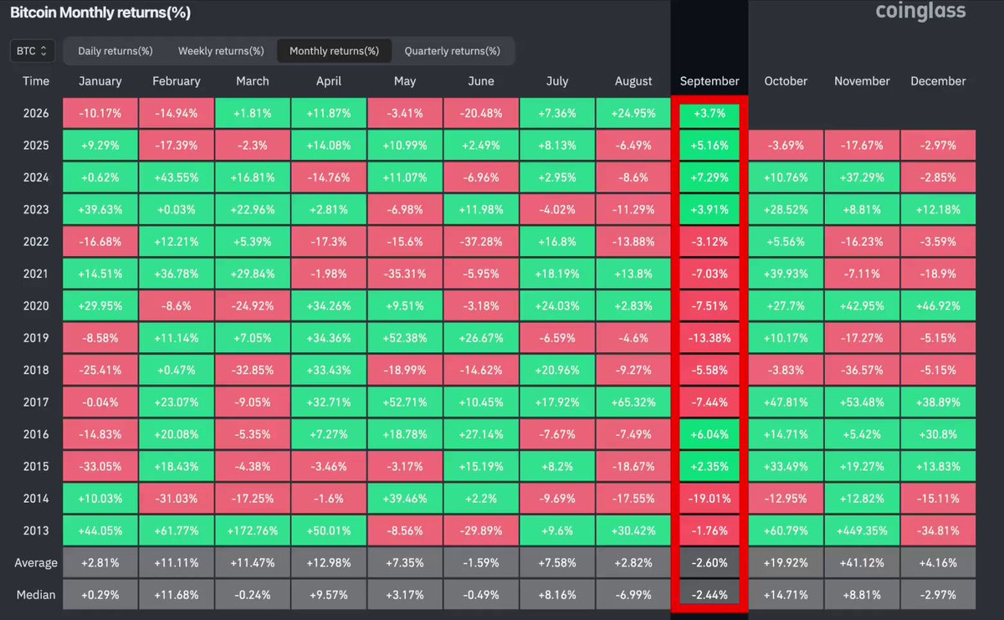Image resolution: width=1004 pixels, height=620 pixels.
Task: Select the +61.77% cell for February 2013
Action: click(x=177, y=530)
